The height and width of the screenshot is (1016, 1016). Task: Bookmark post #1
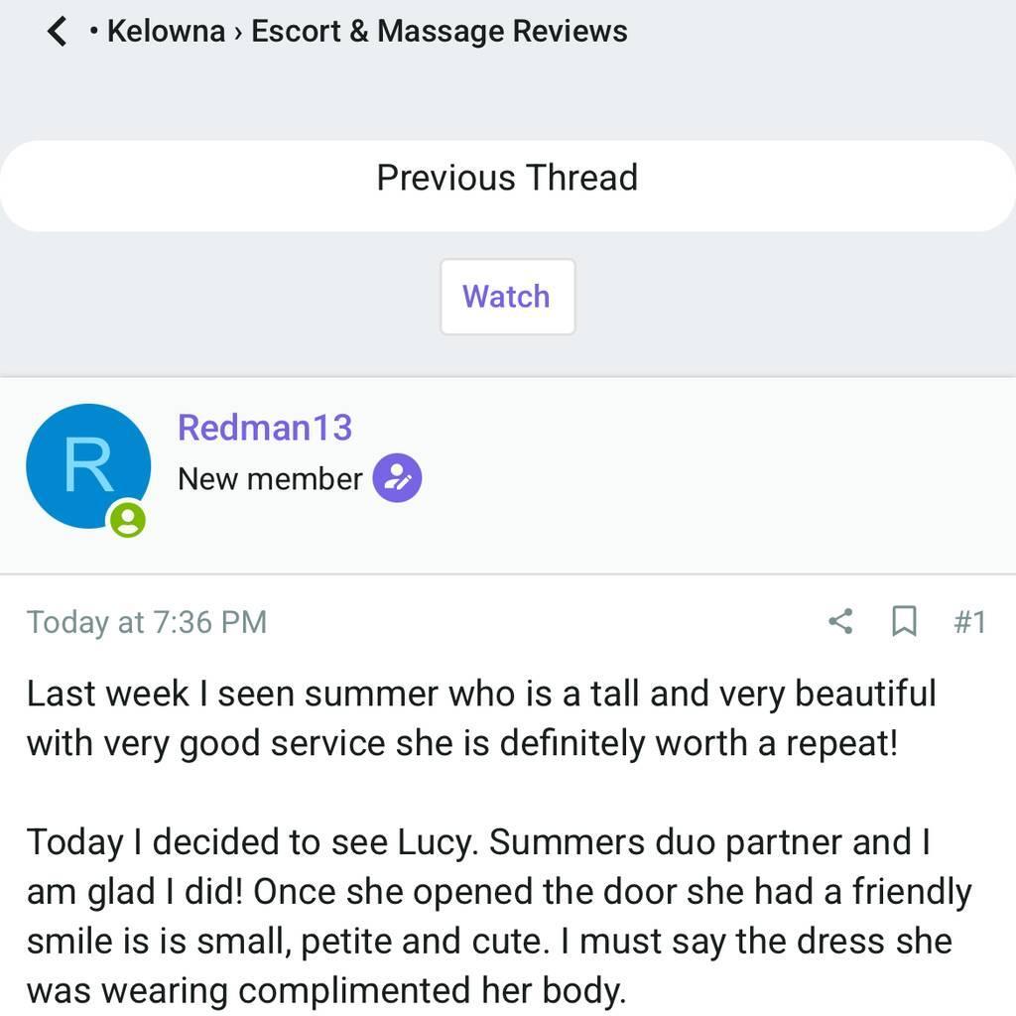[903, 622]
